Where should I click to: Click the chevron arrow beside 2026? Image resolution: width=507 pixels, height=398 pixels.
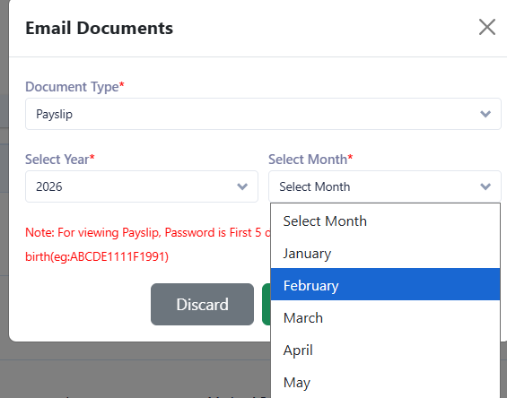click(242, 186)
